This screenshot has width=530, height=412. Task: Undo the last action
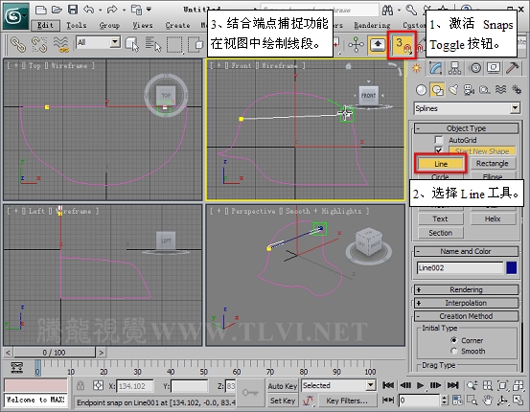click(x=88, y=10)
